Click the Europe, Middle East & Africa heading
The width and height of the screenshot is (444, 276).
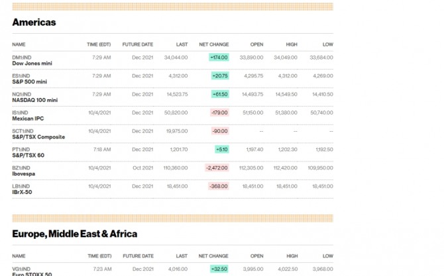[x=75, y=234]
